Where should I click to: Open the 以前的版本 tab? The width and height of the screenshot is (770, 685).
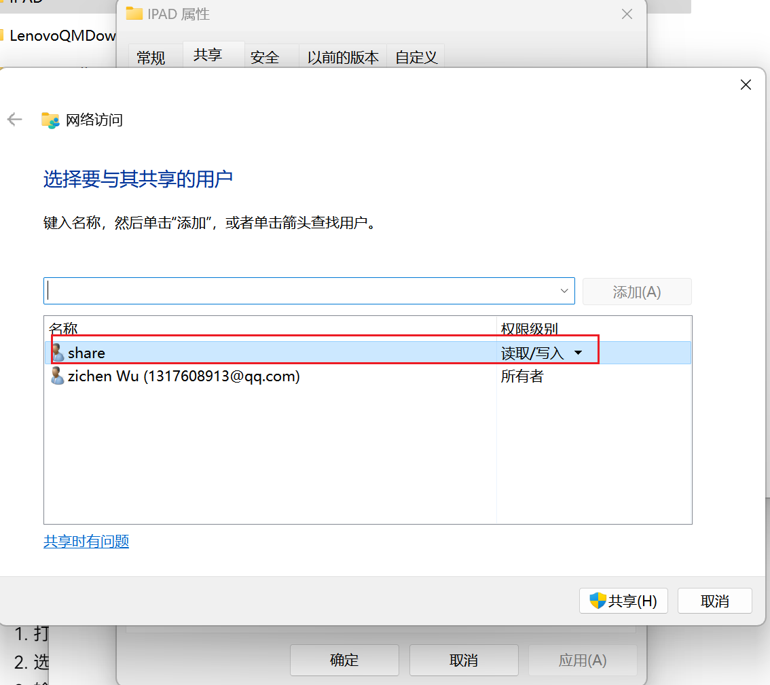[343, 58]
